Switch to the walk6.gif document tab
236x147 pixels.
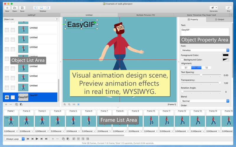pyautogui.click(x=32, y=15)
